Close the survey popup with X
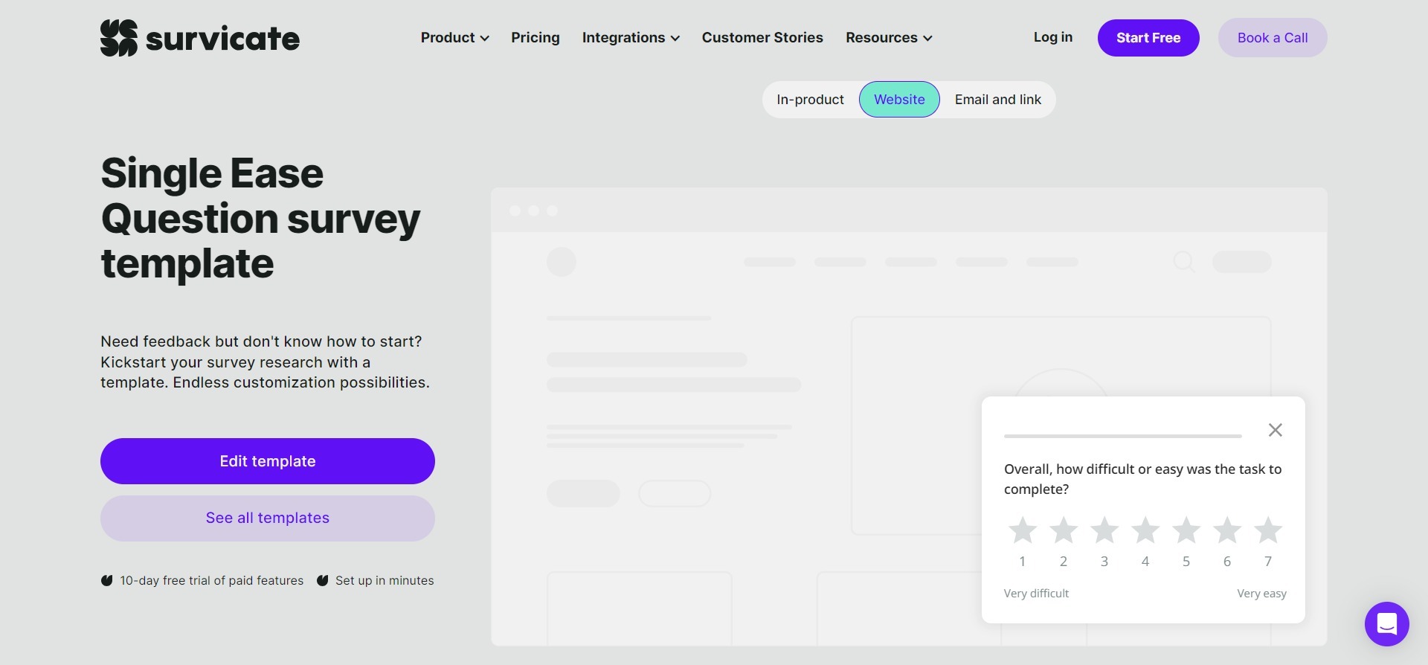 (x=1275, y=430)
